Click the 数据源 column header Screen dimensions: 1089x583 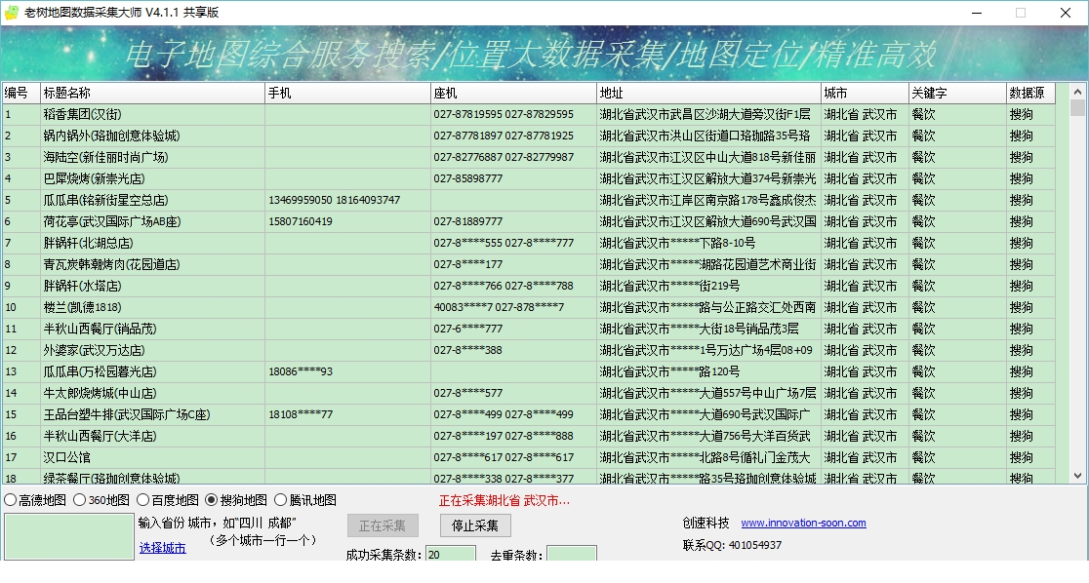point(1030,93)
